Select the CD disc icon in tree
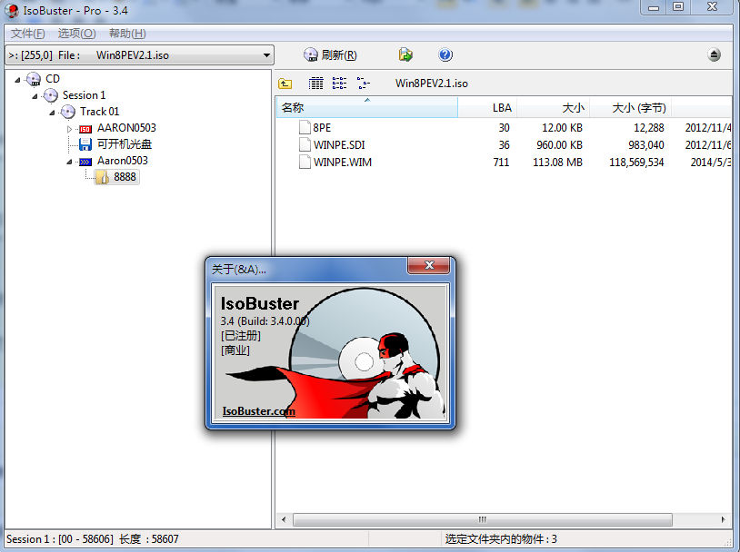The image size is (740, 552). coord(34,79)
